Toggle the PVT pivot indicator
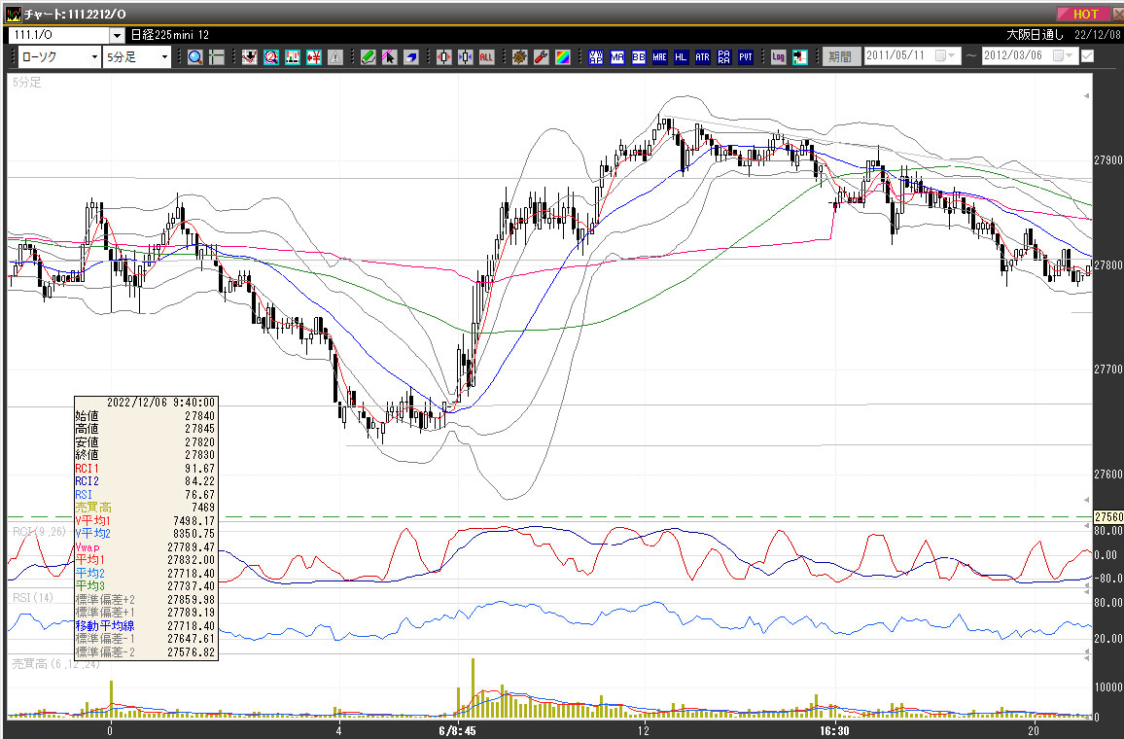Viewport: 1124px width, 739px height. (746, 57)
